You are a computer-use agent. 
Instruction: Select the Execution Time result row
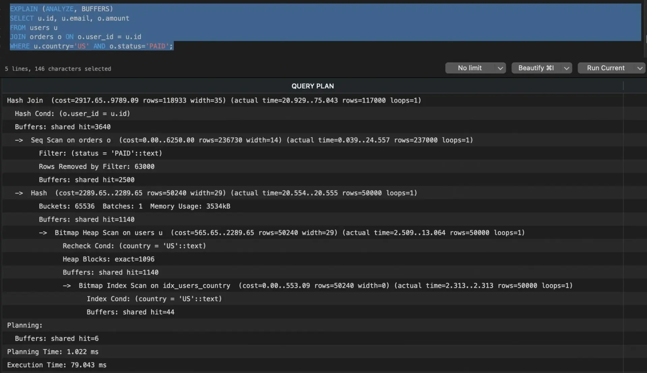click(x=57, y=365)
